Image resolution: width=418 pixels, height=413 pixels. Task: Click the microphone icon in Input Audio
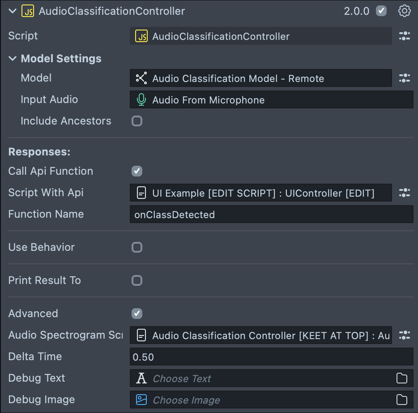pos(141,99)
